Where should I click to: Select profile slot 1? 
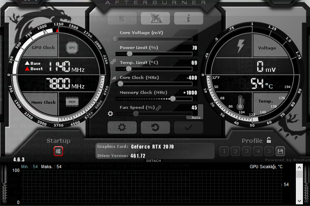pyautogui.click(x=224, y=152)
